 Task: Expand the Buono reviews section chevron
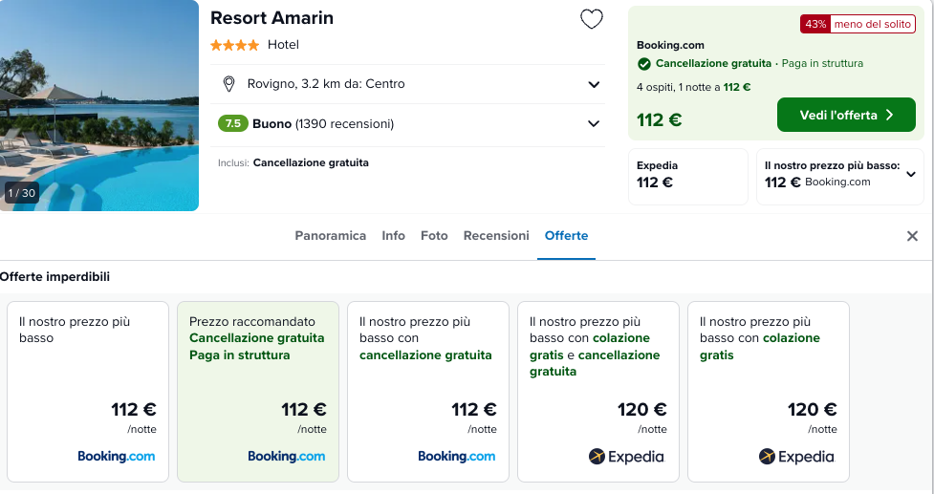[594, 124]
